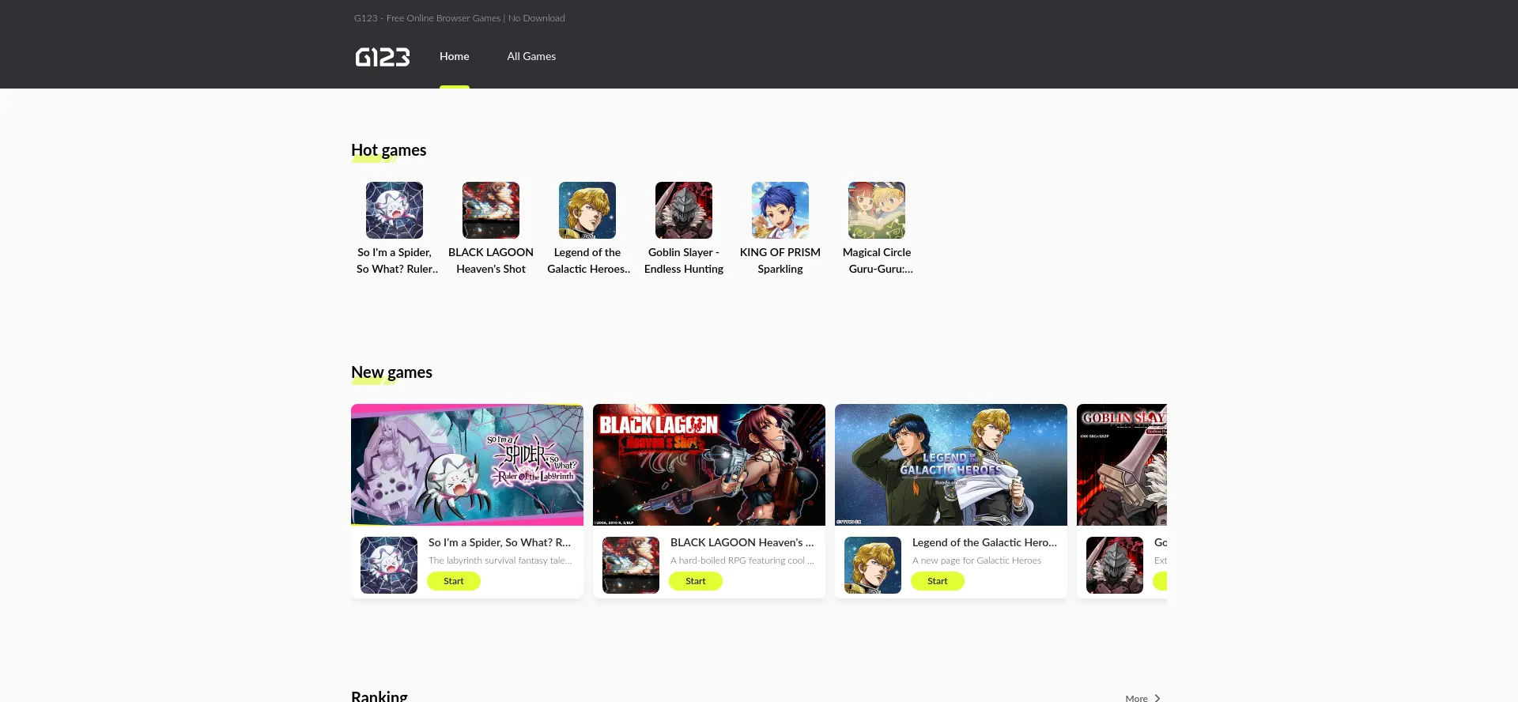Open the Home tab

click(455, 56)
